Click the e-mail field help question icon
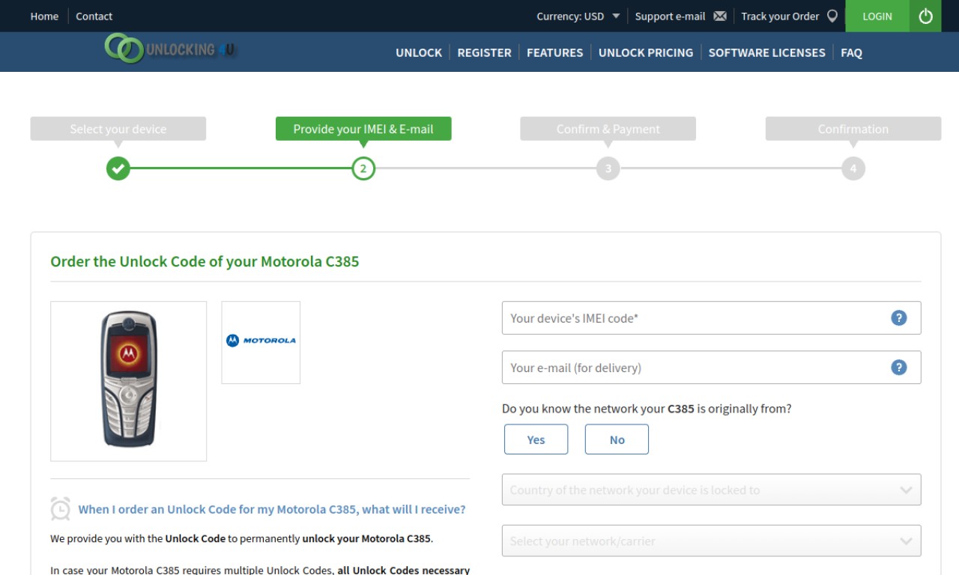This screenshot has height=575, width=959. point(898,368)
